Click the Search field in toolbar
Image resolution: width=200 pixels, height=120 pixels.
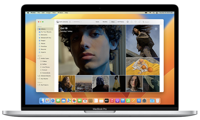[x=151, y=22]
